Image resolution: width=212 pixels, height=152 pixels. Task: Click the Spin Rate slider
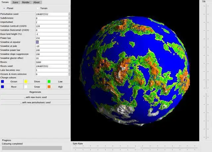[x=135, y=148]
